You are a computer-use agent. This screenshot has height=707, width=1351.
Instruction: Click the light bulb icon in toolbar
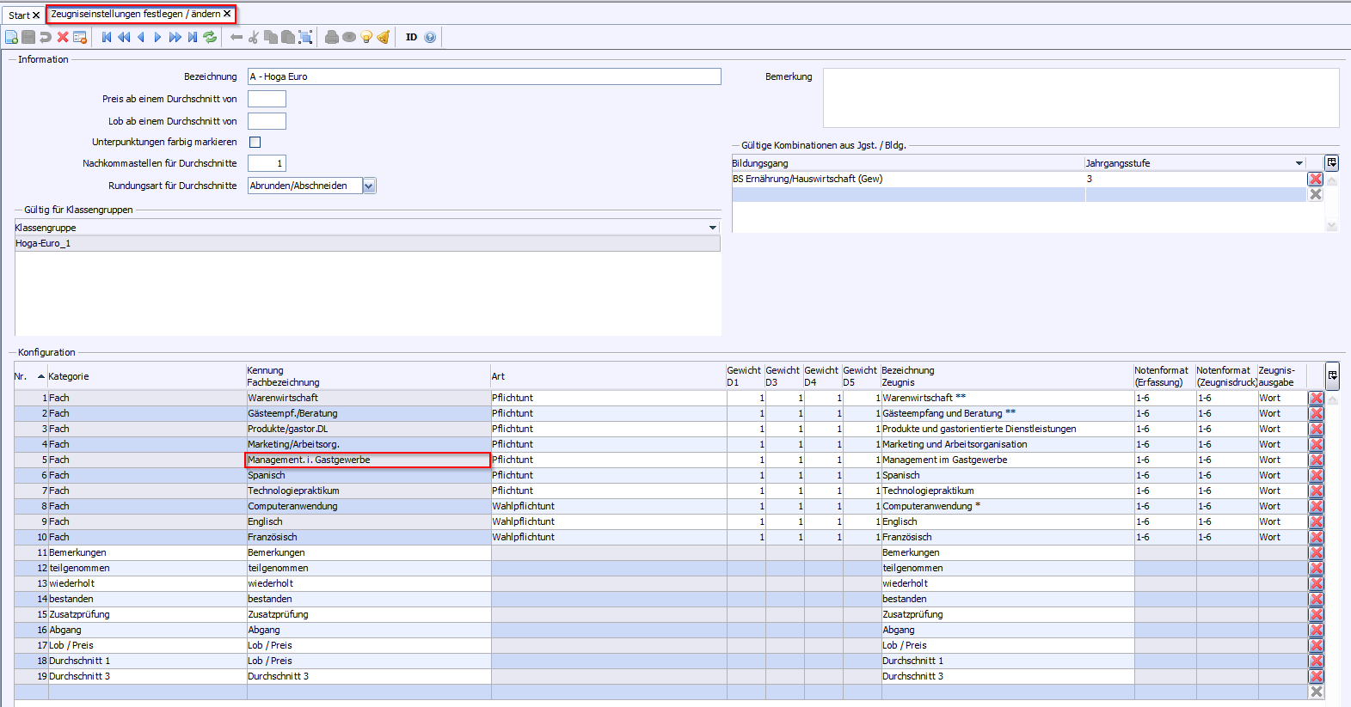366,37
